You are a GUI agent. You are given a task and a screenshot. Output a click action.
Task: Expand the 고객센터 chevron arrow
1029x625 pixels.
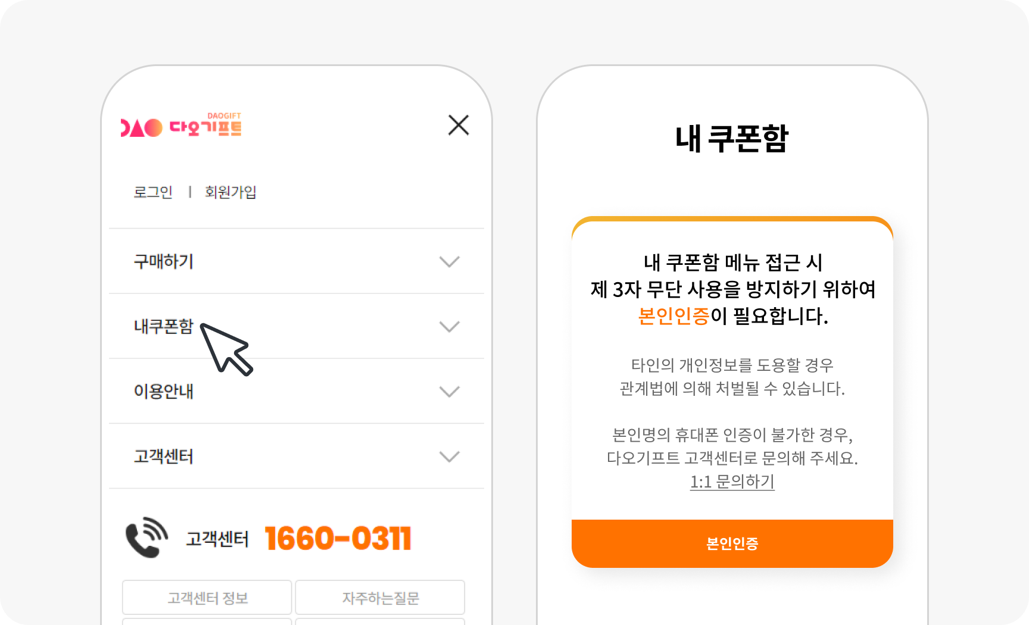point(449,457)
